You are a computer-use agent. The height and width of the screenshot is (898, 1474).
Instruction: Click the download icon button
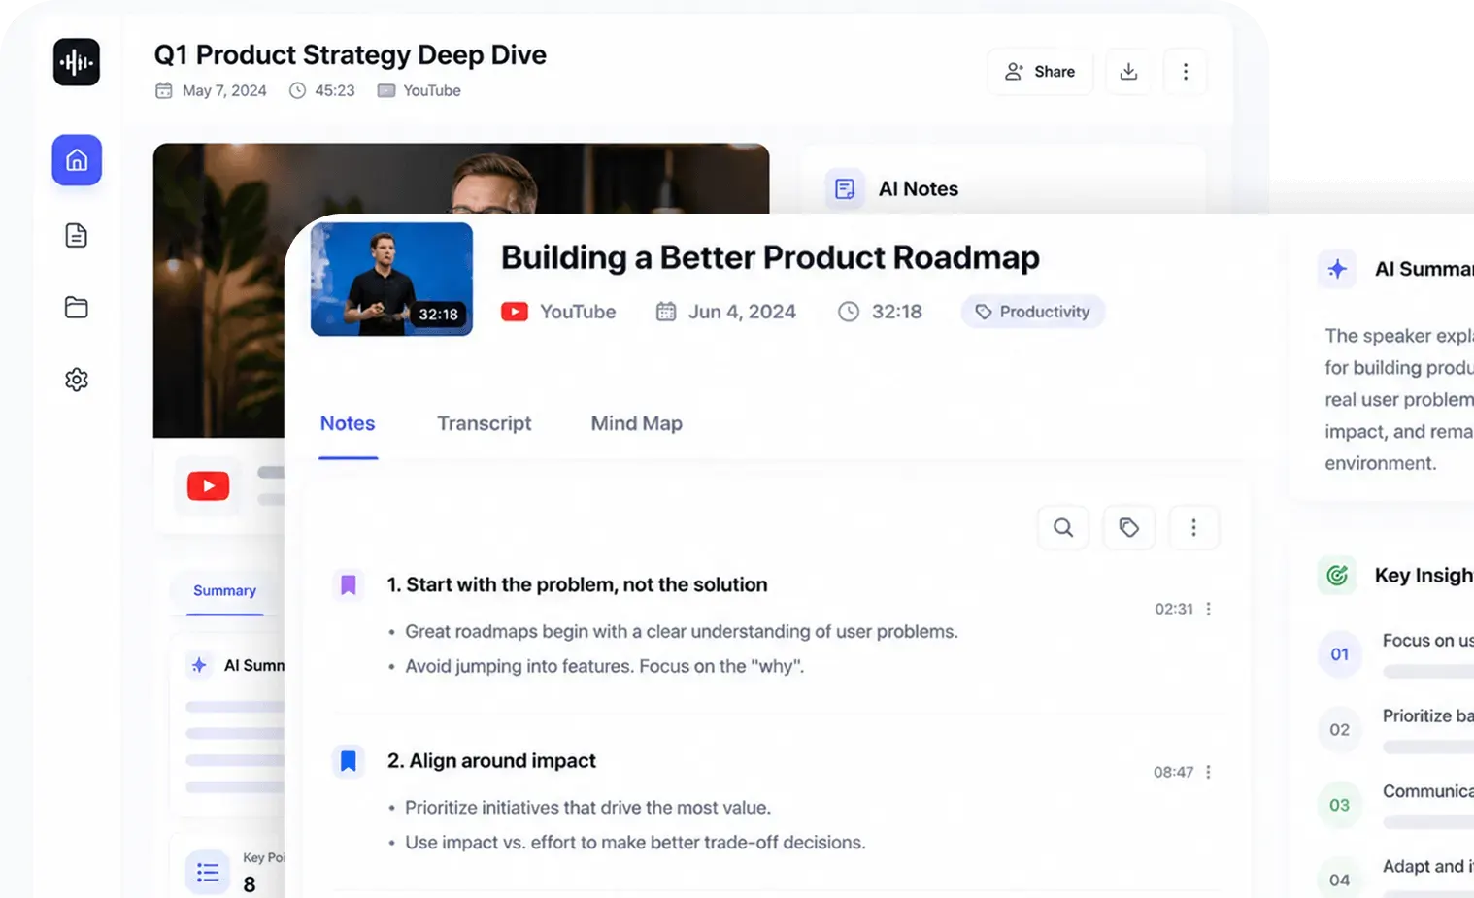[x=1128, y=72]
